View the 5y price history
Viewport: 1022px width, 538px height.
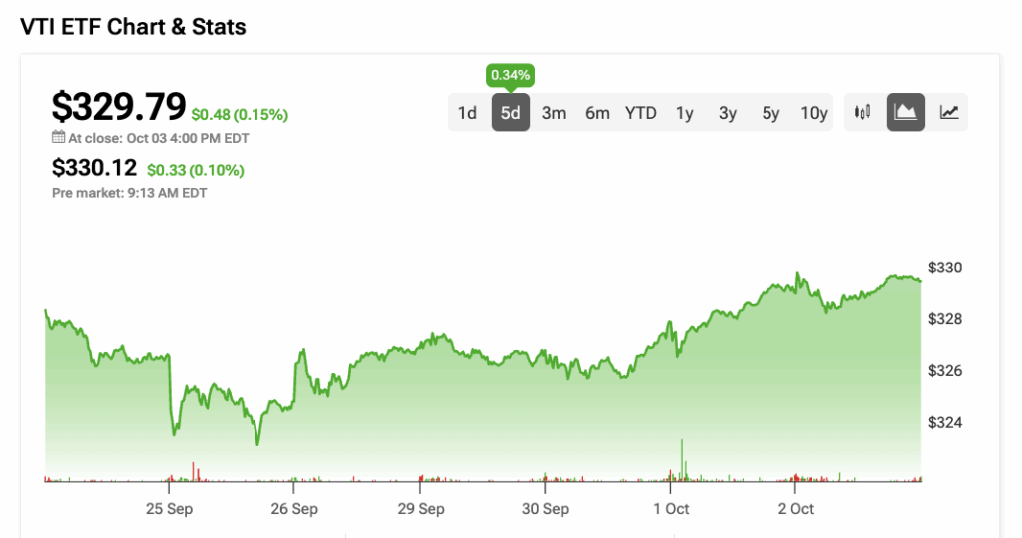pyautogui.click(x=770, y=113)
